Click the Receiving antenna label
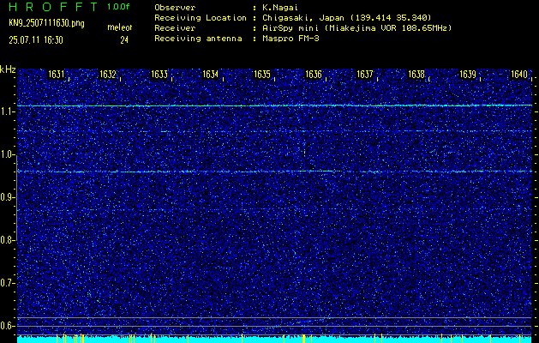This screenshot has height=343, width=539. pyautogui.click(x=198, y=39)
